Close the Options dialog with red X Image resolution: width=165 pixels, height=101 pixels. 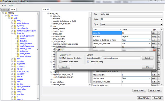click(154, 50)
